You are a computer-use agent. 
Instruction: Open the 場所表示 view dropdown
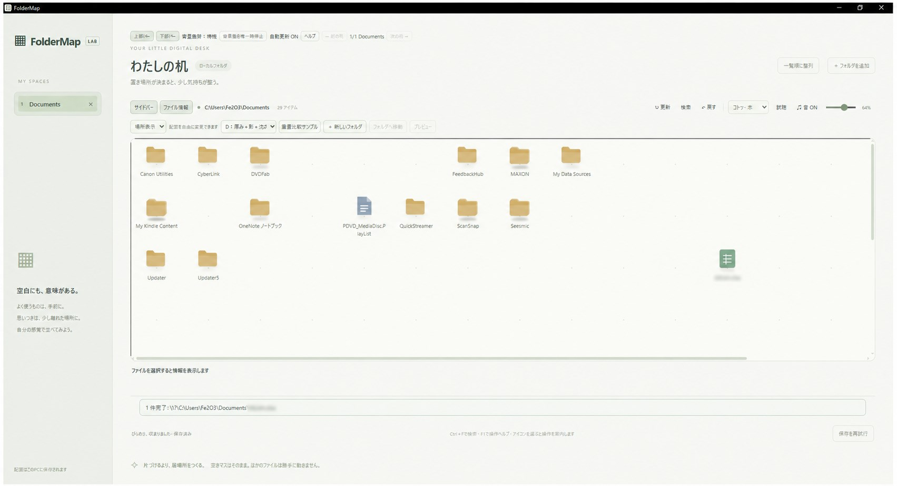(148, 127)
